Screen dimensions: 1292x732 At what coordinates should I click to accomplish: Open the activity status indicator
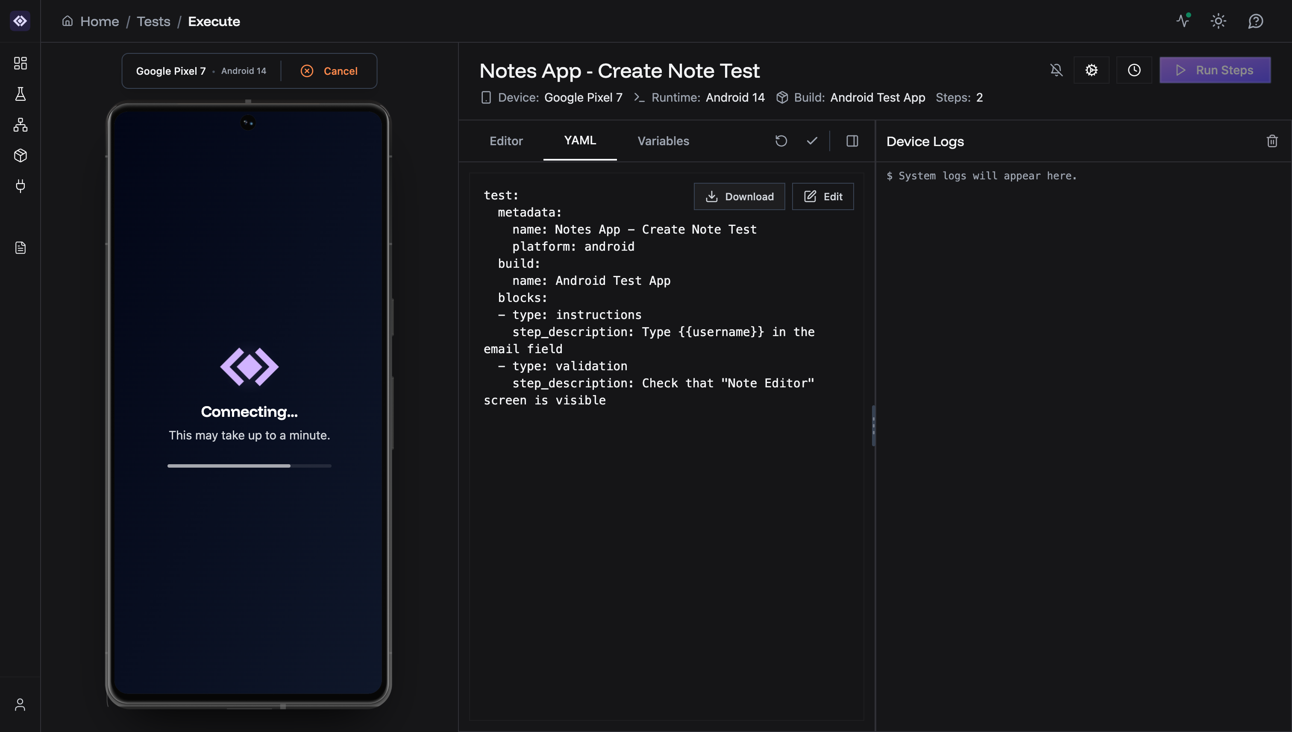click(1183, 21)
